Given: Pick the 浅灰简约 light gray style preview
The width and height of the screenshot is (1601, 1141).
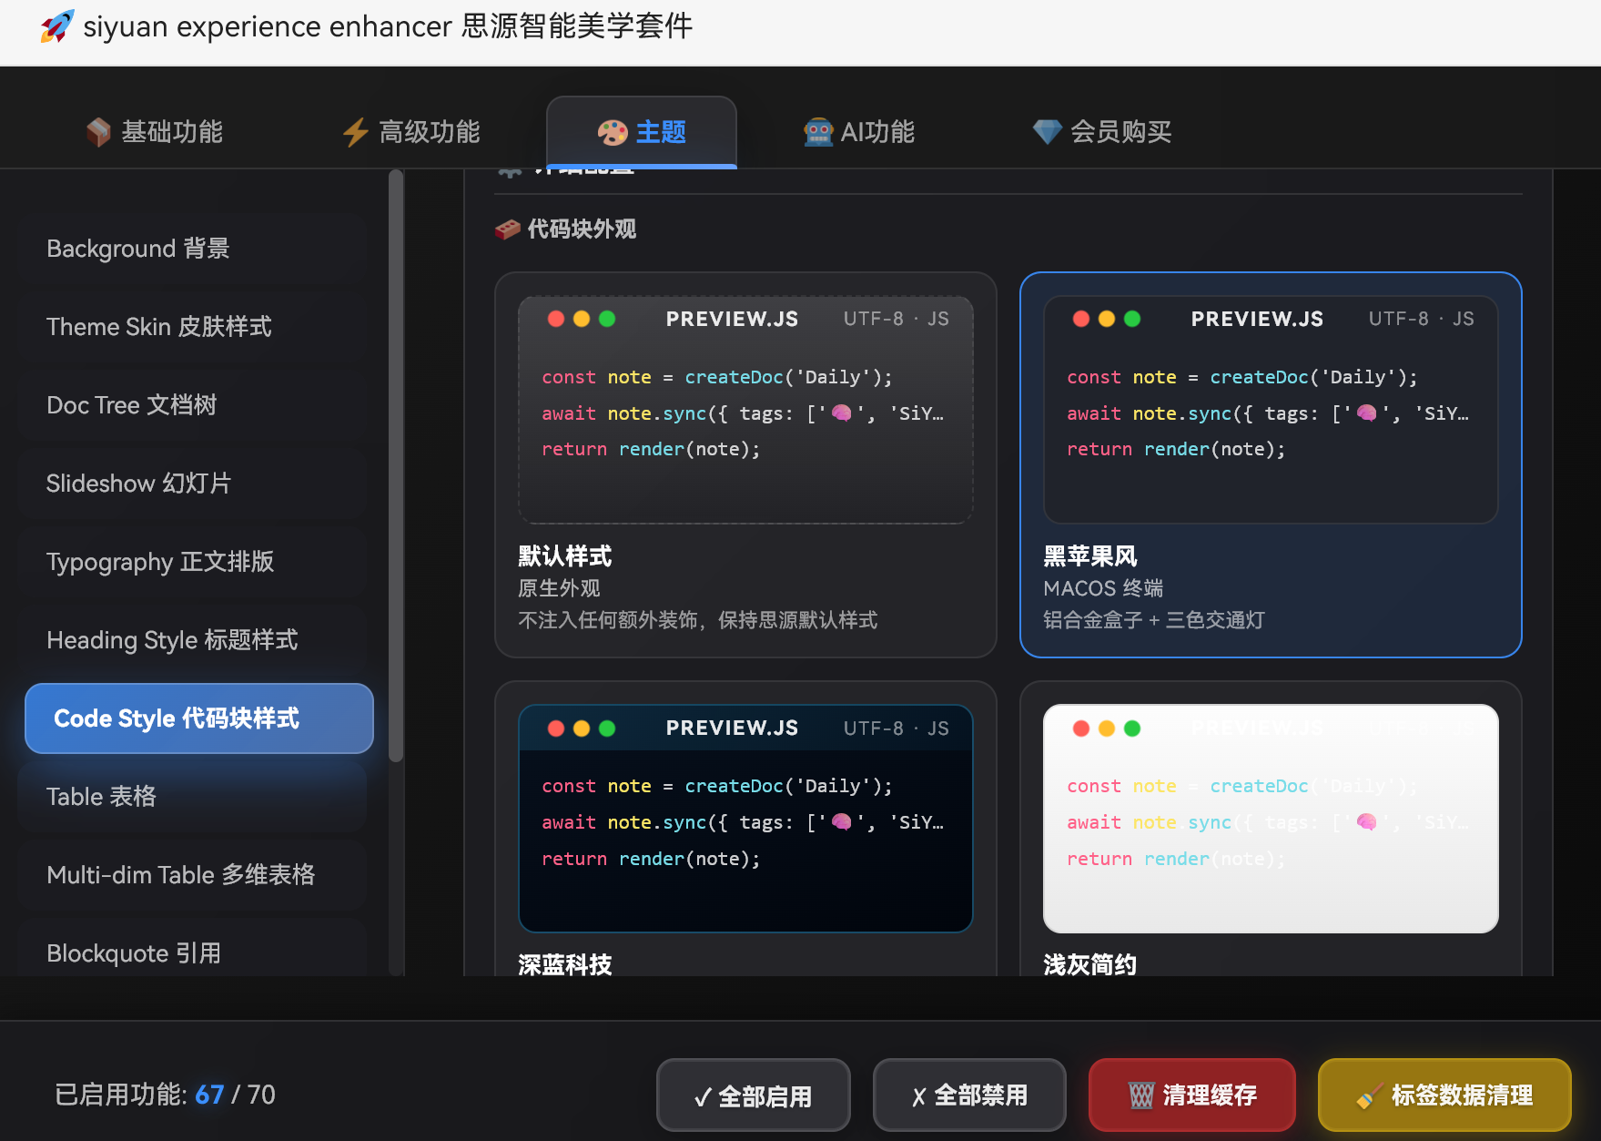Looking at the screenshot, I should pos(1270,820).
